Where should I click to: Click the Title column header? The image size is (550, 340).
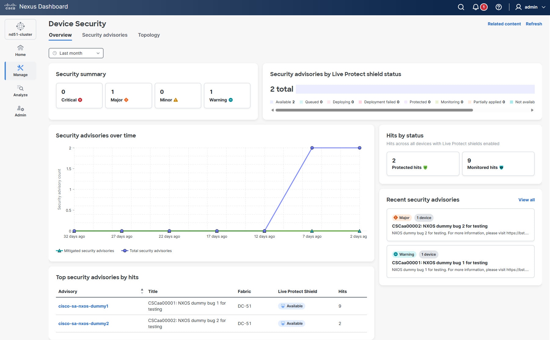(x=153, y=291)
